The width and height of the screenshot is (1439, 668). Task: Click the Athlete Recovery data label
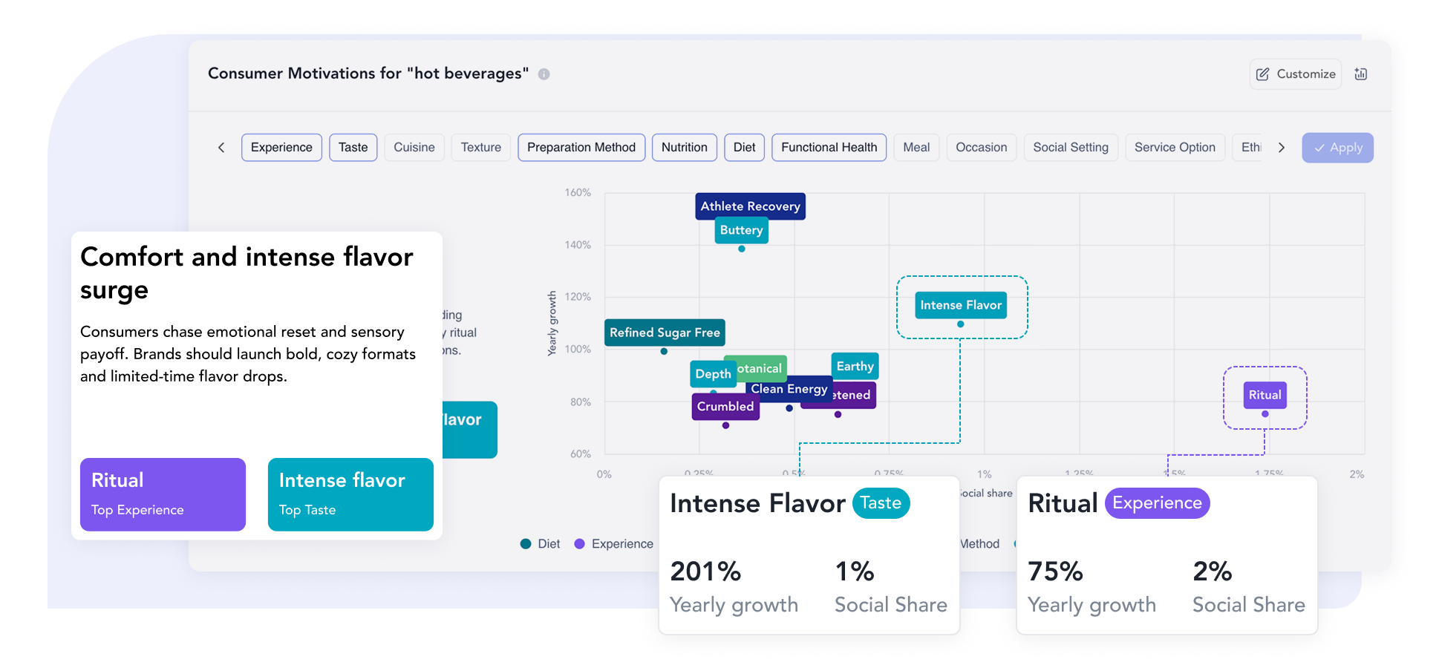[750, 206]
